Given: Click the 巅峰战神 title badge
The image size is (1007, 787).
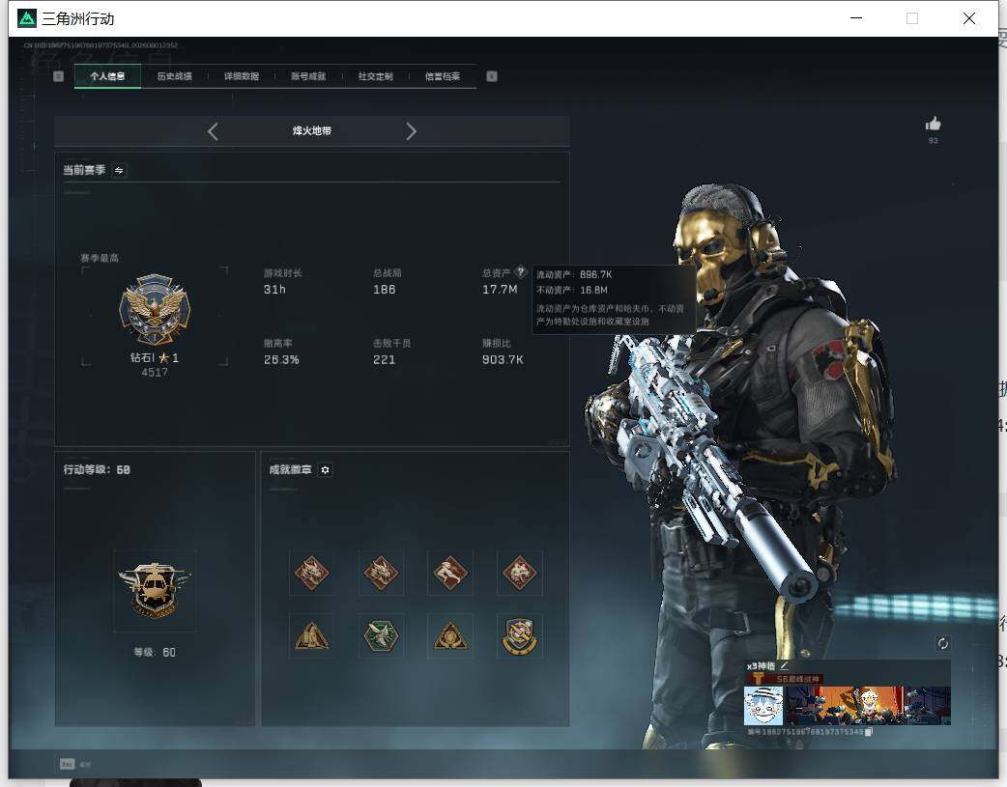Looking at the screenshot, I should click(786, 679).
